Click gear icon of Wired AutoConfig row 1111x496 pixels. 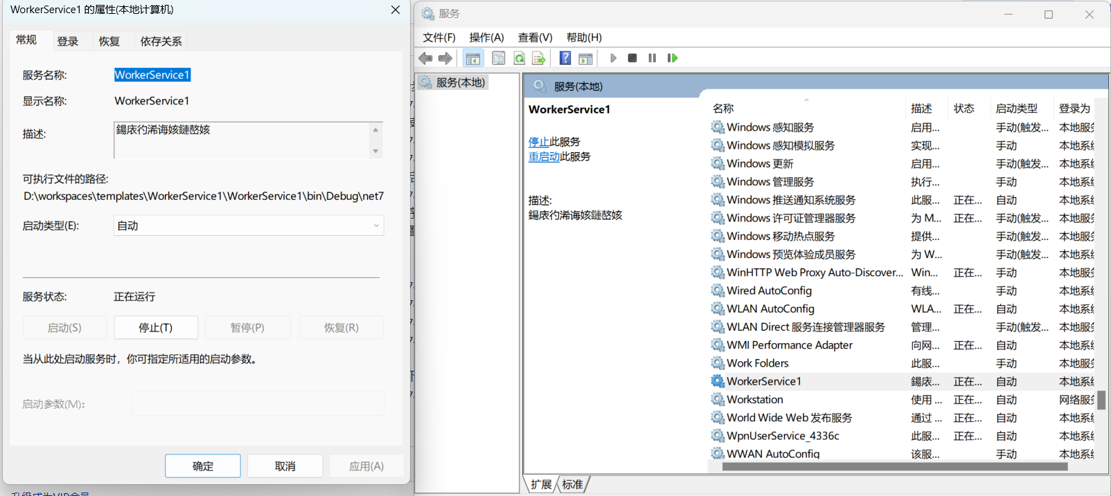pos(718,291)
